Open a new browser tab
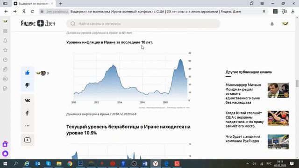The image size is (299, 168). coord(61,3)
